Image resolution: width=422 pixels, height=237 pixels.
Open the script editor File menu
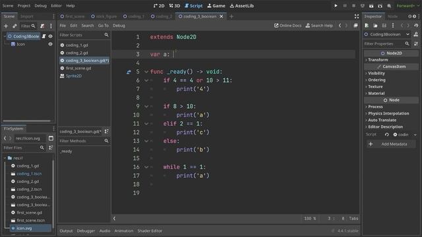click(x=63, y=26)
